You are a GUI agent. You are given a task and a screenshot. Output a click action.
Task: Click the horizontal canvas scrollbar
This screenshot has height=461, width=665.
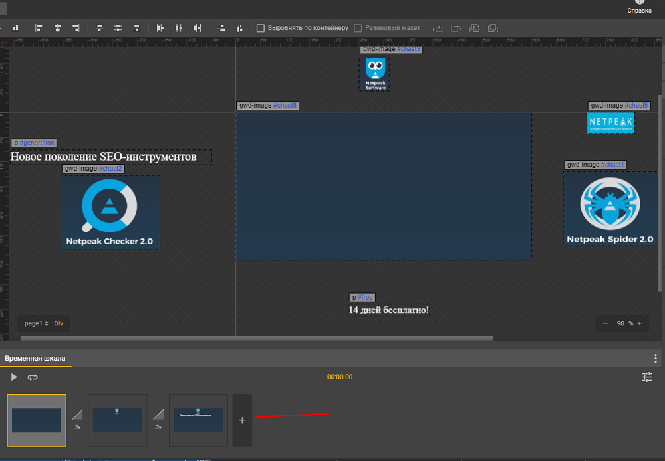click(x=256, y=338)
